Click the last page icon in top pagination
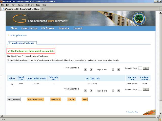Viewport: 162px width, 121px height. point(119,70)
